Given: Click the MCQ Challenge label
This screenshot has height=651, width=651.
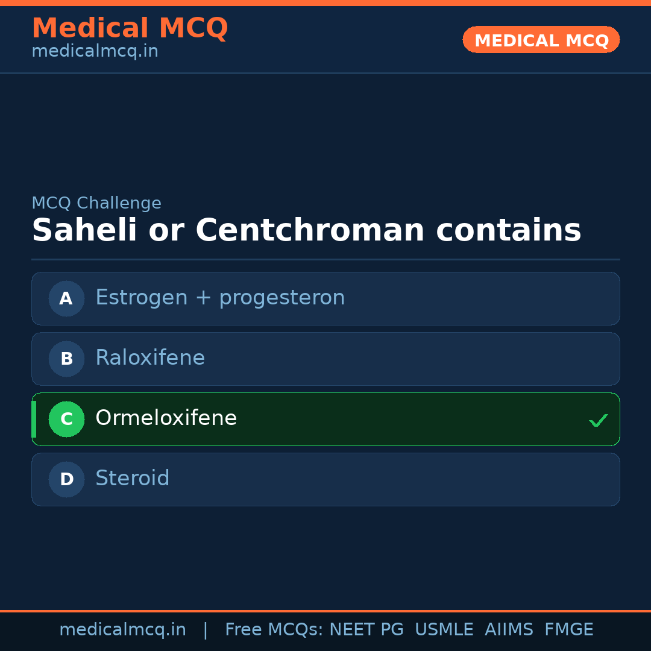Looking at the screenshot, I should 96,203.
